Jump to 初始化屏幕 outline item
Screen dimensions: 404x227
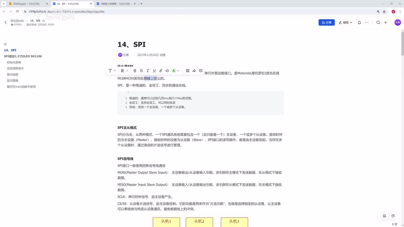click(14, 62)
